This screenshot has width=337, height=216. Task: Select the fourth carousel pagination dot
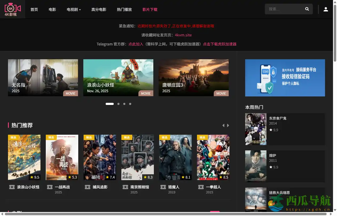pos(130,104)
